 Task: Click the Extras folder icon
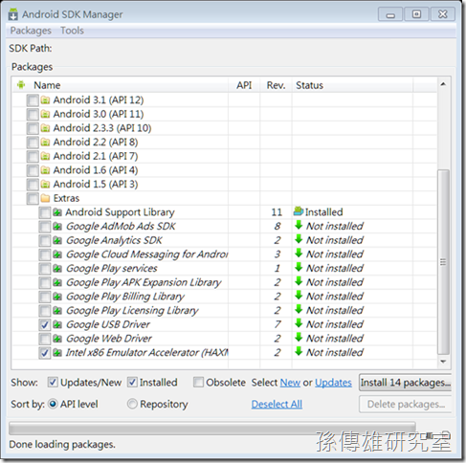pos(45,198)
